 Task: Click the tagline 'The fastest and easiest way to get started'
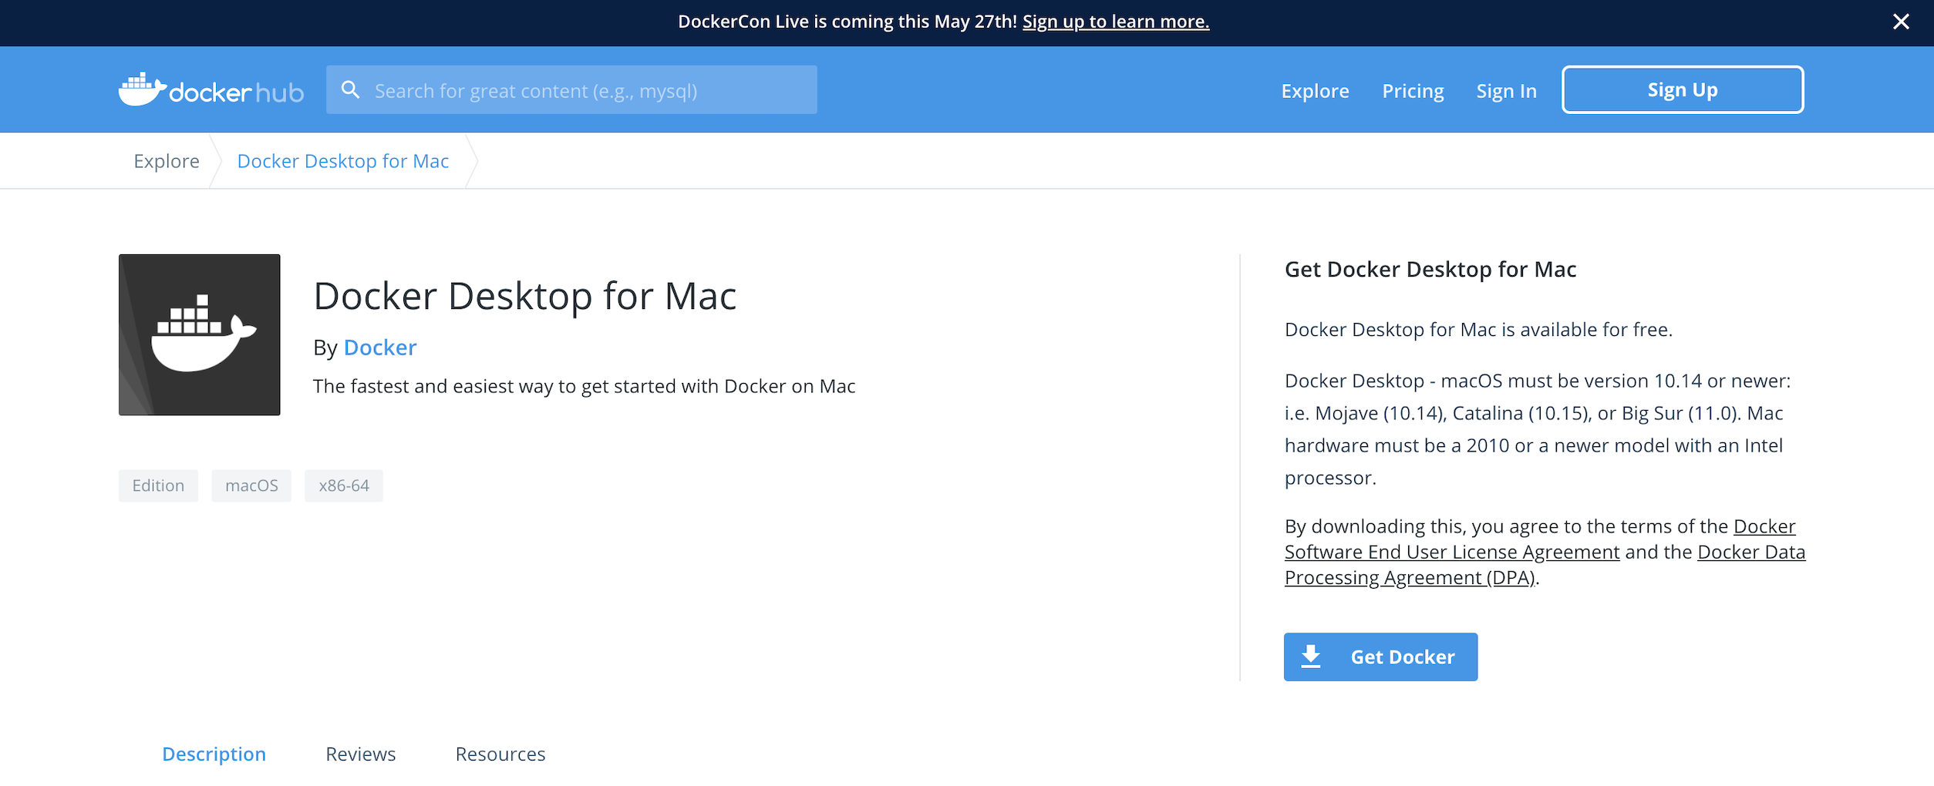pyautogui.click(x=584, y=386)
